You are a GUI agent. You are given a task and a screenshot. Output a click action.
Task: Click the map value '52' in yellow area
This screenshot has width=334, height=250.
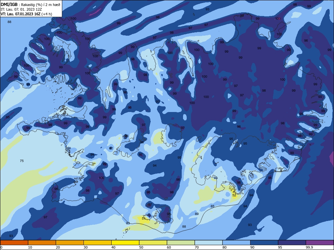[234, 195]
